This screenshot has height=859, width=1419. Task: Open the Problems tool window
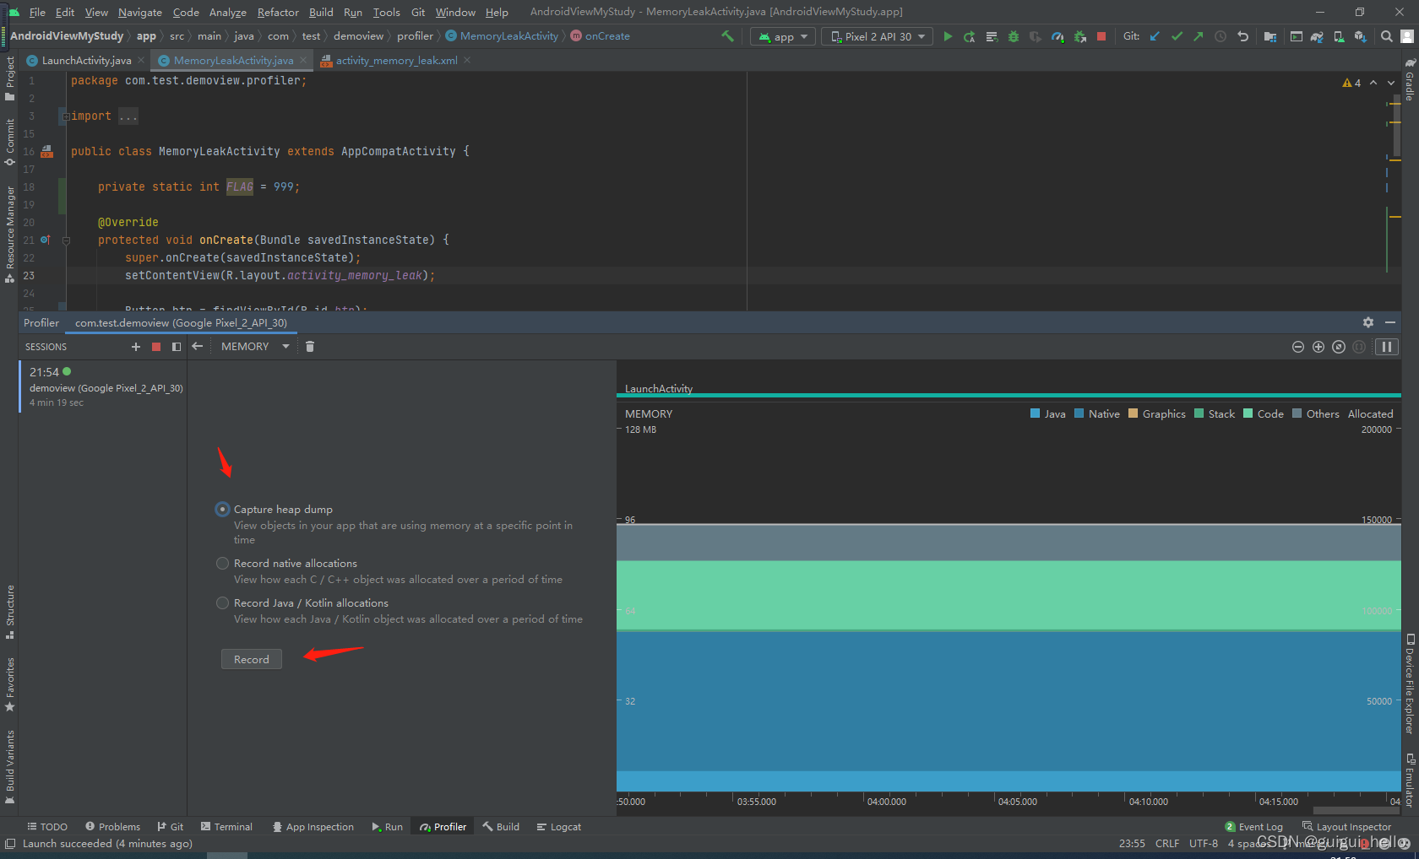(112, 827)
